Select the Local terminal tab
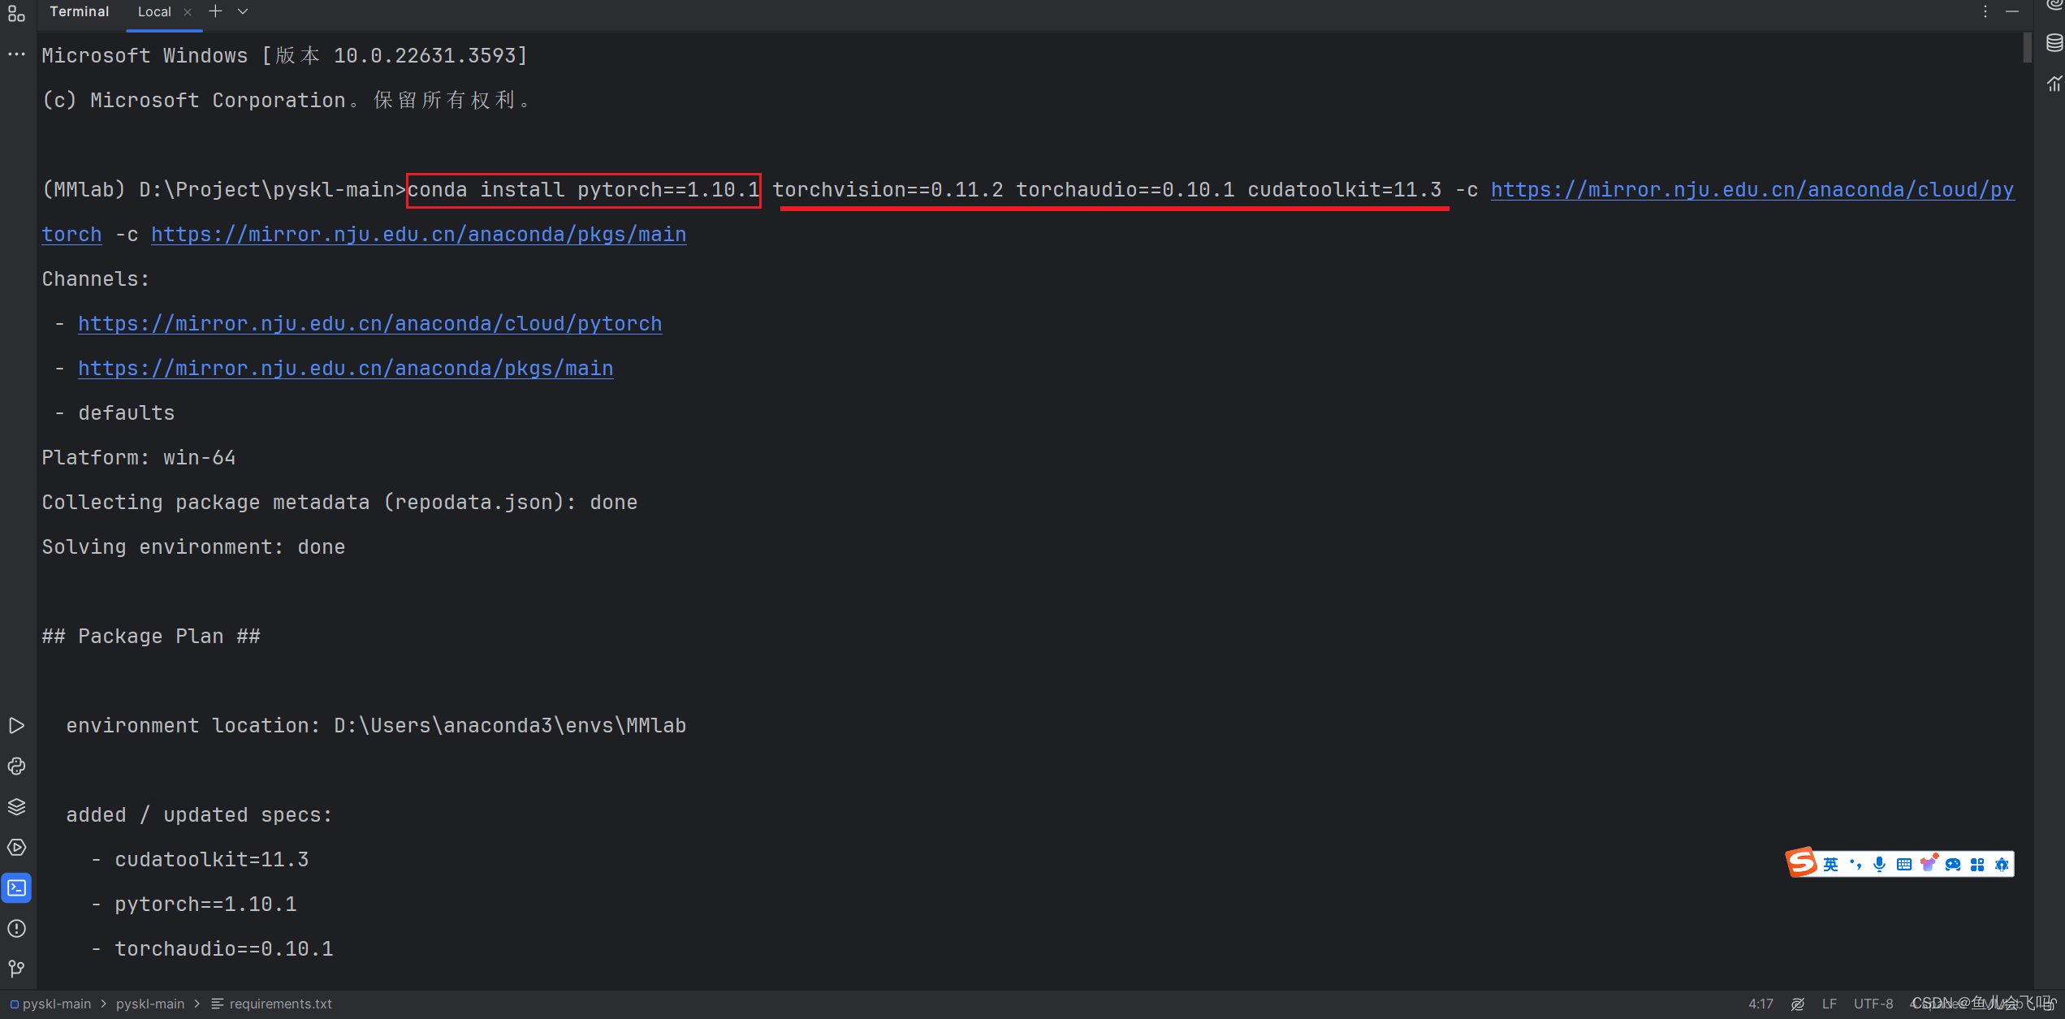The width and height of the screenshot is (2065, 1019). point(154,11)
